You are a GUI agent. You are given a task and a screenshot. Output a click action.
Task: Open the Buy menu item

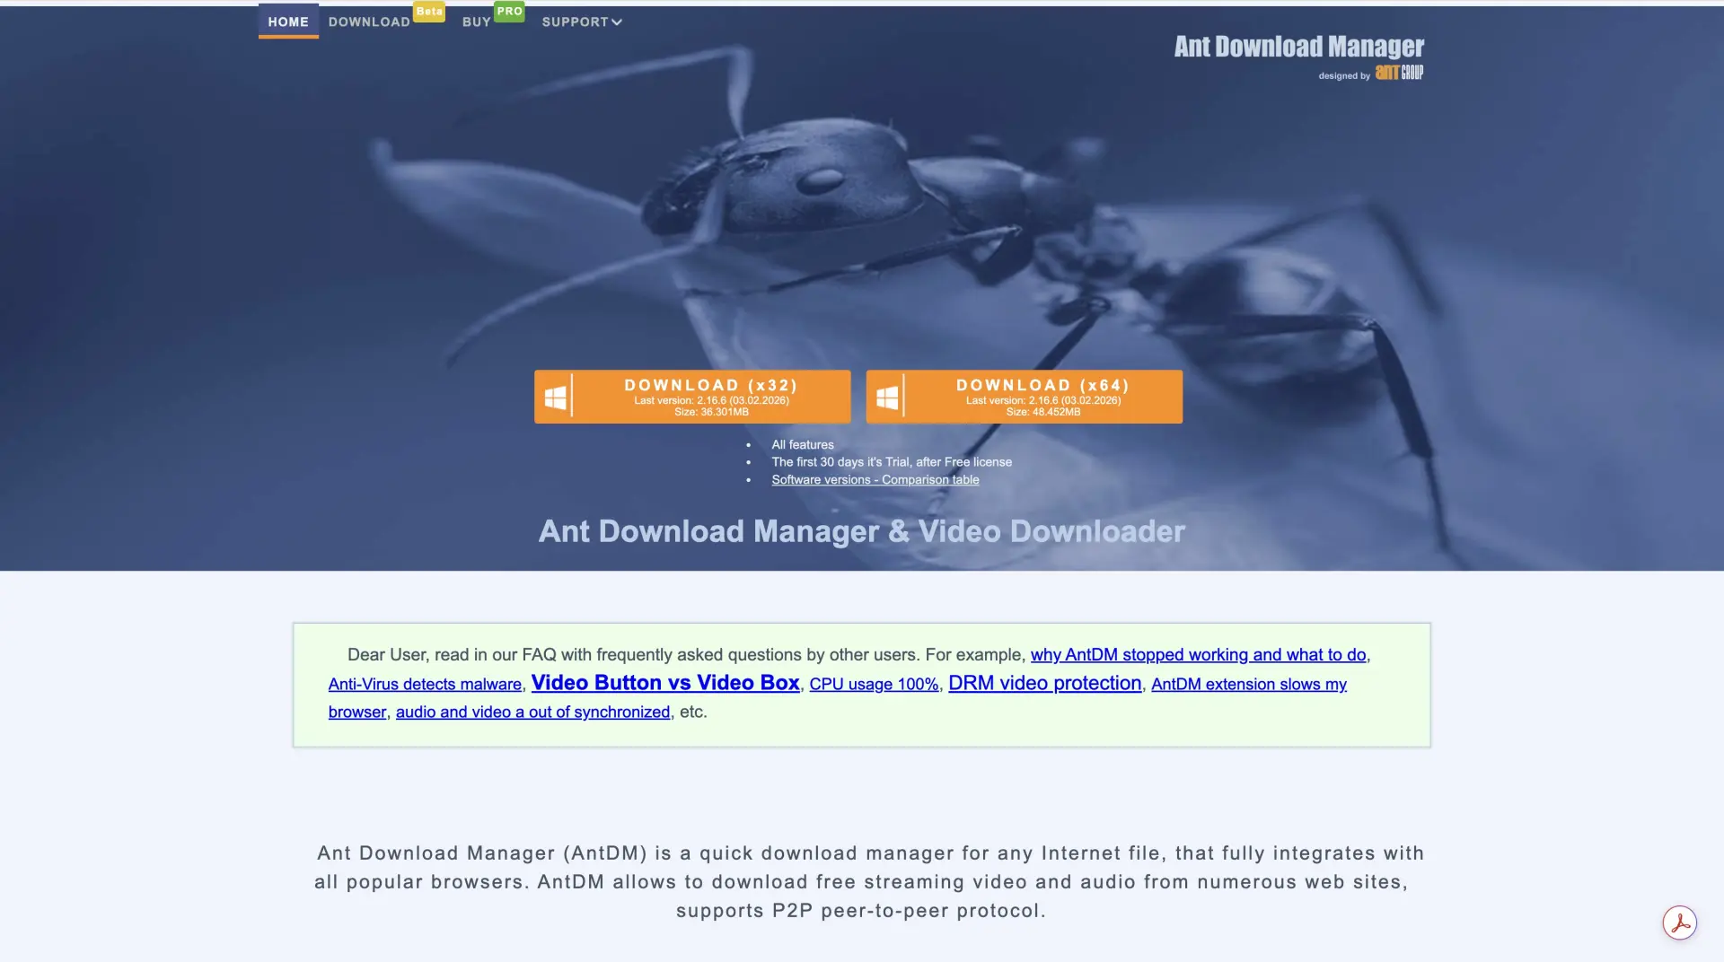tap(477, 22)
